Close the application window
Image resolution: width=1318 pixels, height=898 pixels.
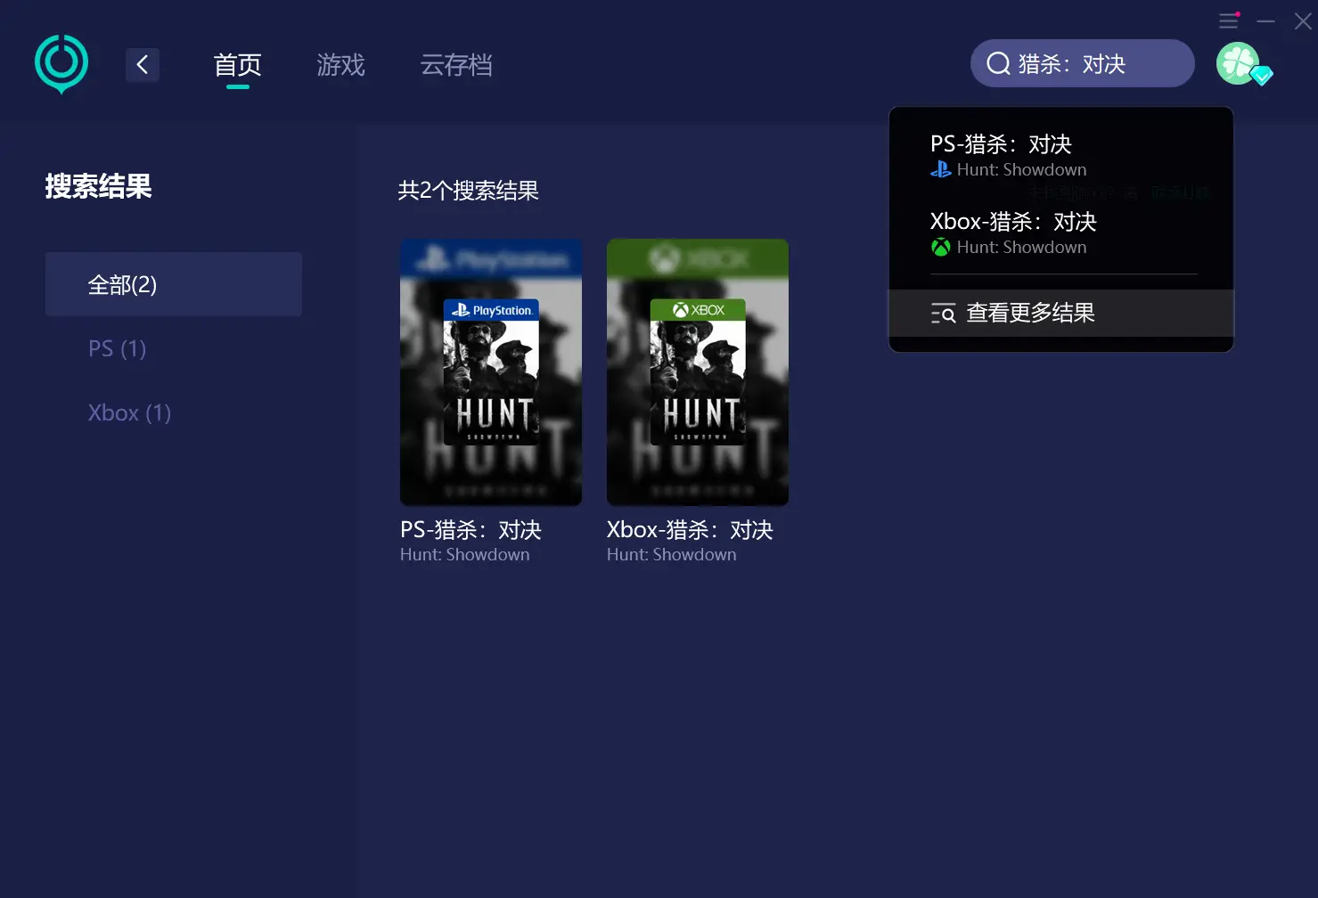(x=1303, y=20)
